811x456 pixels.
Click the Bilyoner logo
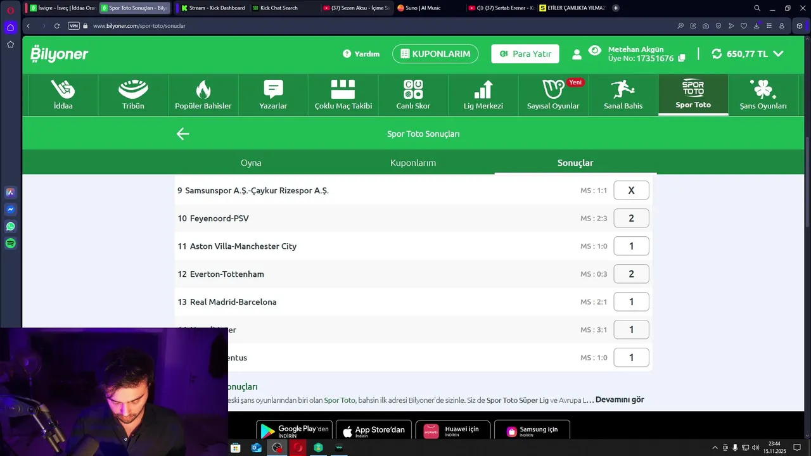59,54
